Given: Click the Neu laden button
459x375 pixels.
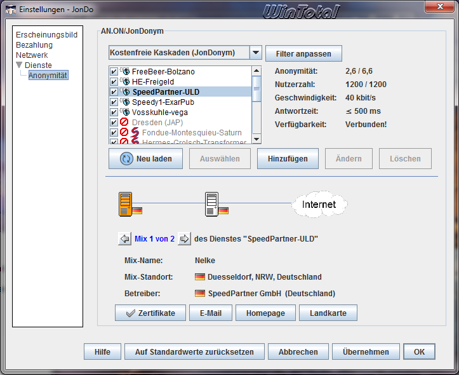Looking at the screenshot, I should pyautogui.click(x=145, y=158).
